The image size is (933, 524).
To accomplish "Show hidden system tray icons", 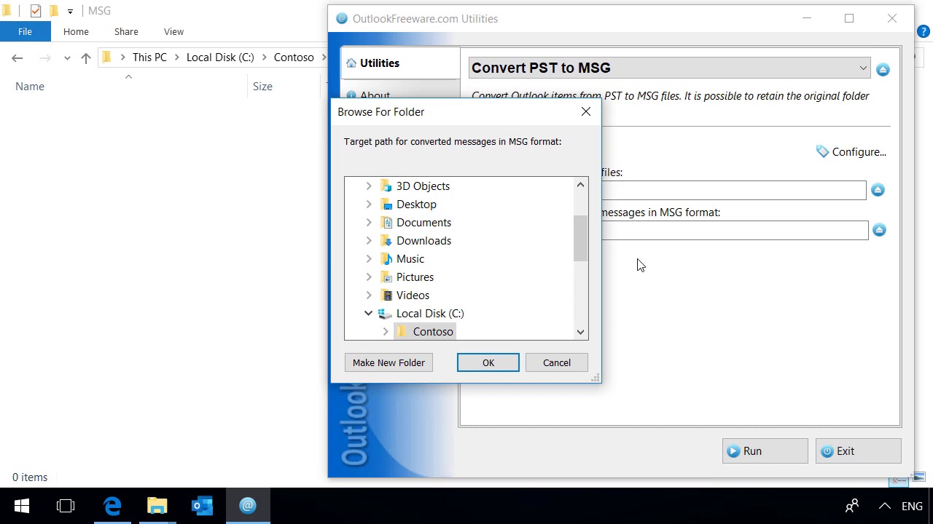I will click(884, 506).
